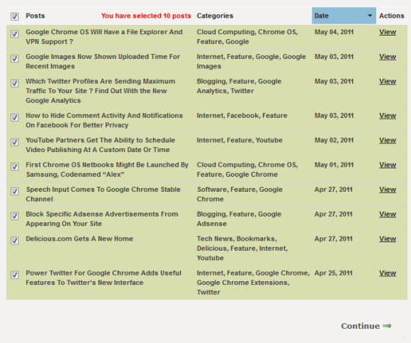
Task: Uncheck the YouTube Partners Schedule post
Action: click(15, 142)
